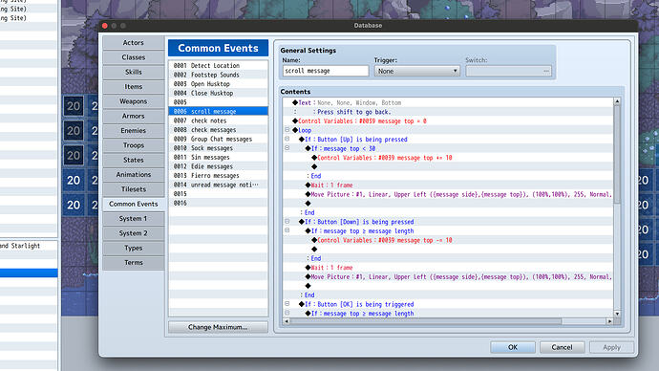
Task: Collapse the If Button [OK] triggered block
Action: pos(287,304)
